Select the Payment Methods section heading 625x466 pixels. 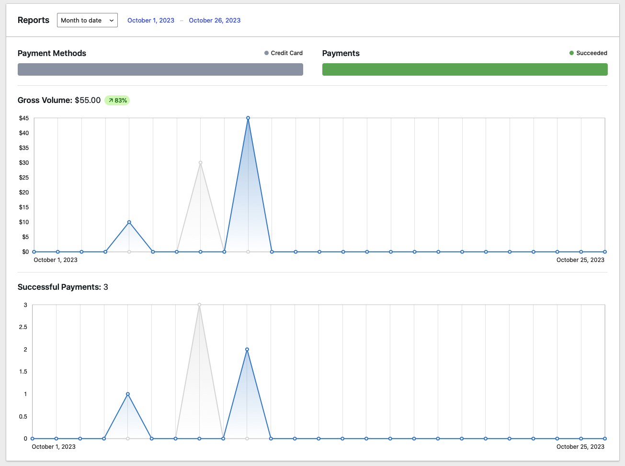click(52, 53)
